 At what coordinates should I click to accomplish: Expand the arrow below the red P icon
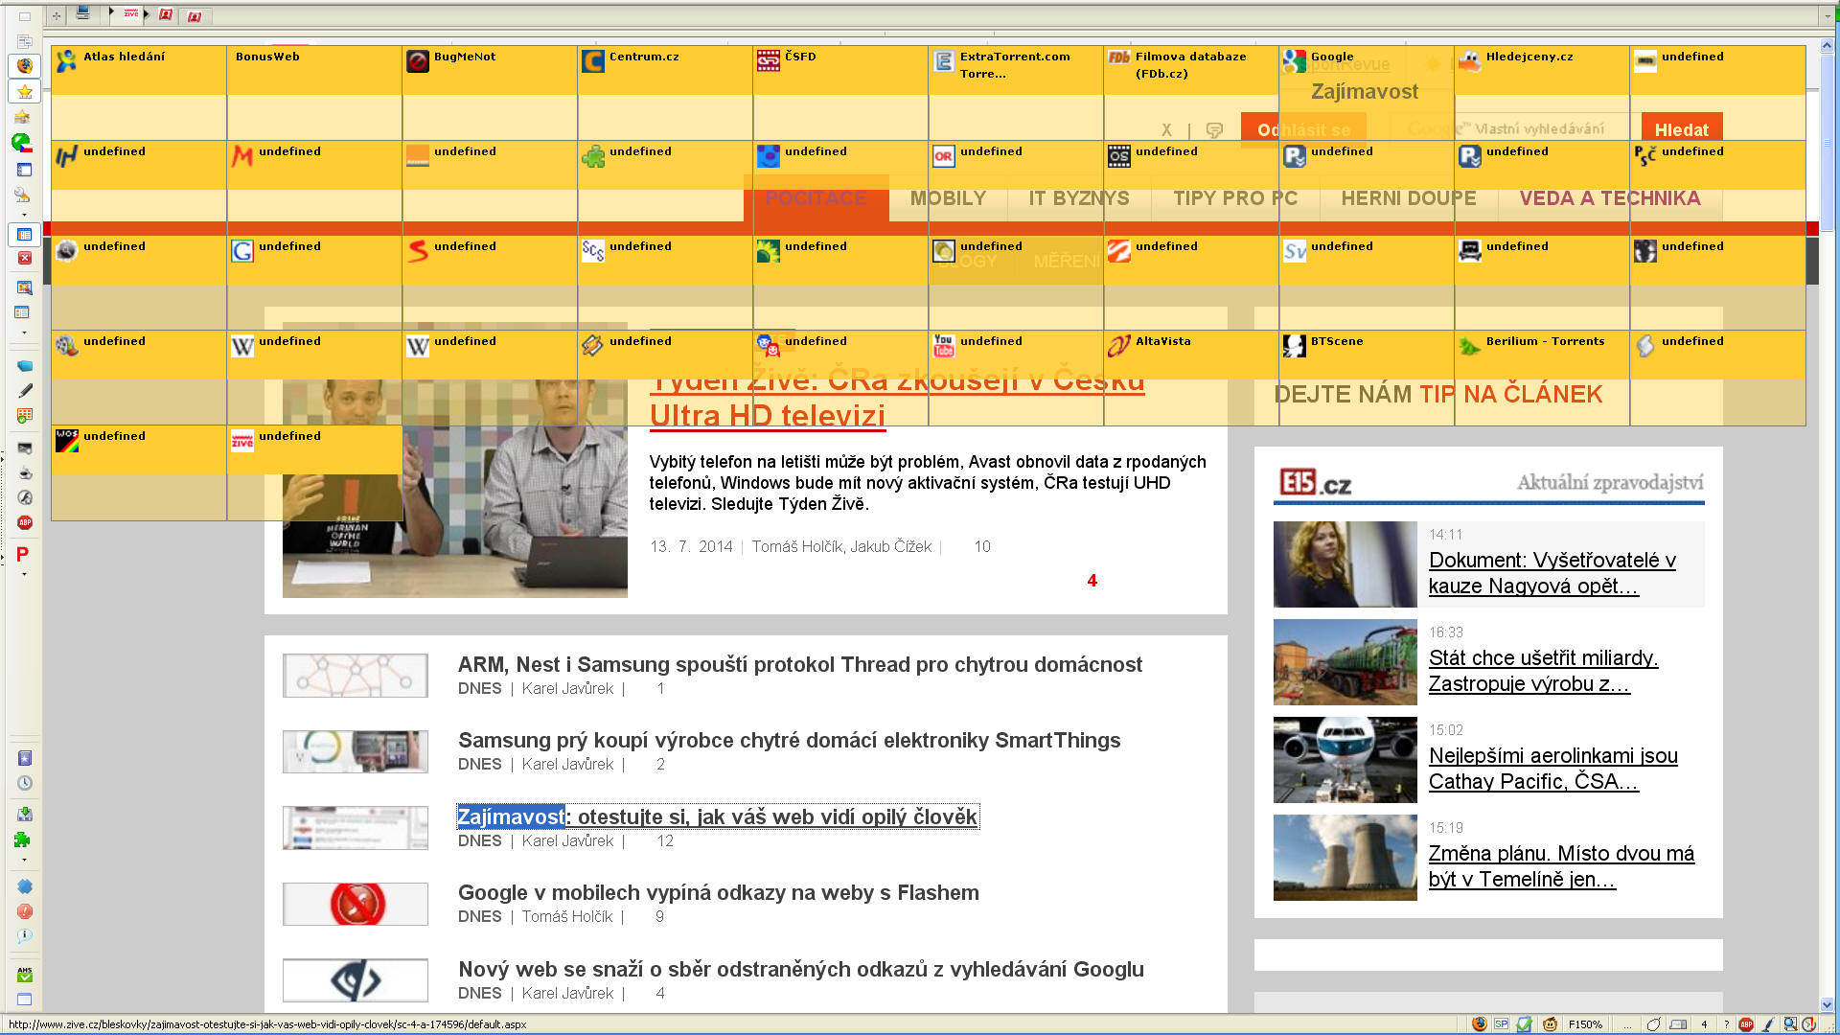[x=24, y=575]
